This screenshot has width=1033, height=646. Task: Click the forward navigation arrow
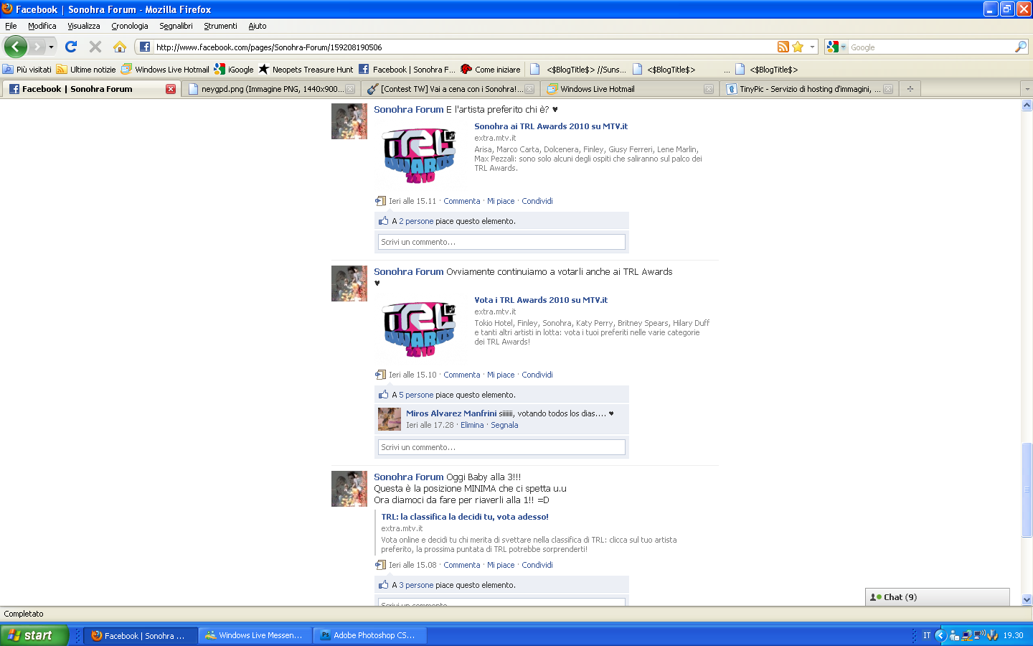click(x=37, y=47)
